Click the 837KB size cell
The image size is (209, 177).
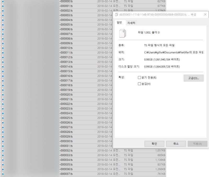[161, 164]
